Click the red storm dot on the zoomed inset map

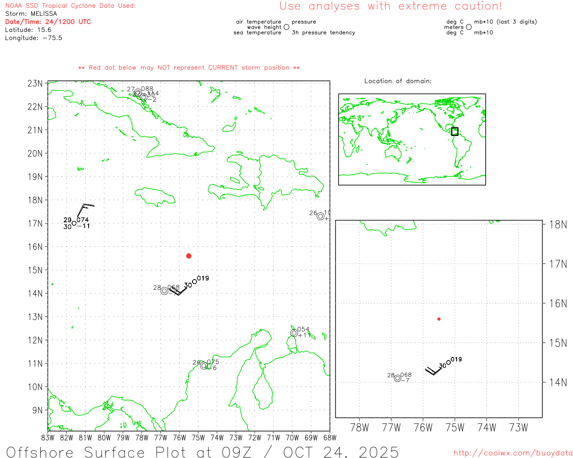pyautogui.click(x=439, y=319)
